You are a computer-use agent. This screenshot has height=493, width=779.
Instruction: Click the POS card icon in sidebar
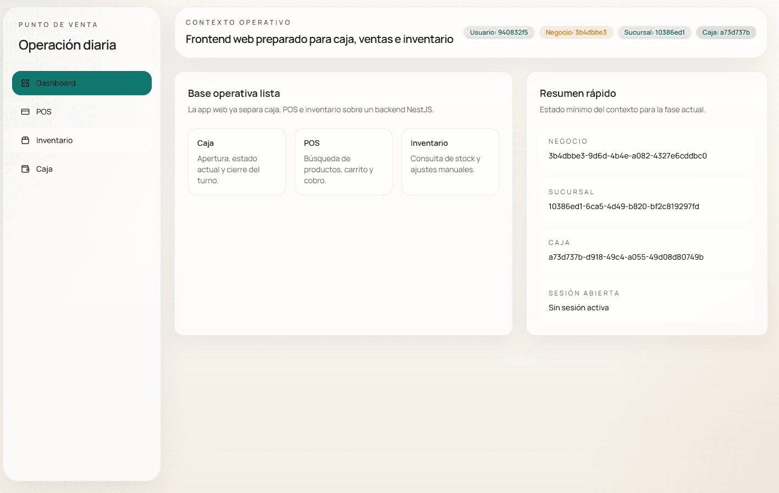coord(25,111)
